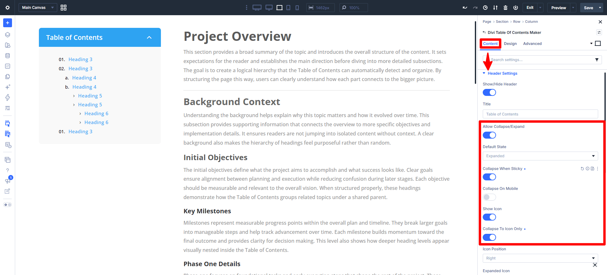Click the Preview button

tap(559, 8)
